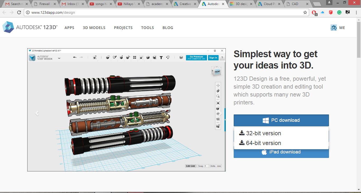
Task: Open the Modify tool in preview toolbar
Action: 128,57
